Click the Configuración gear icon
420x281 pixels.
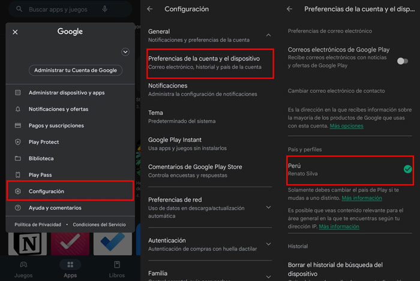point(17,192)
